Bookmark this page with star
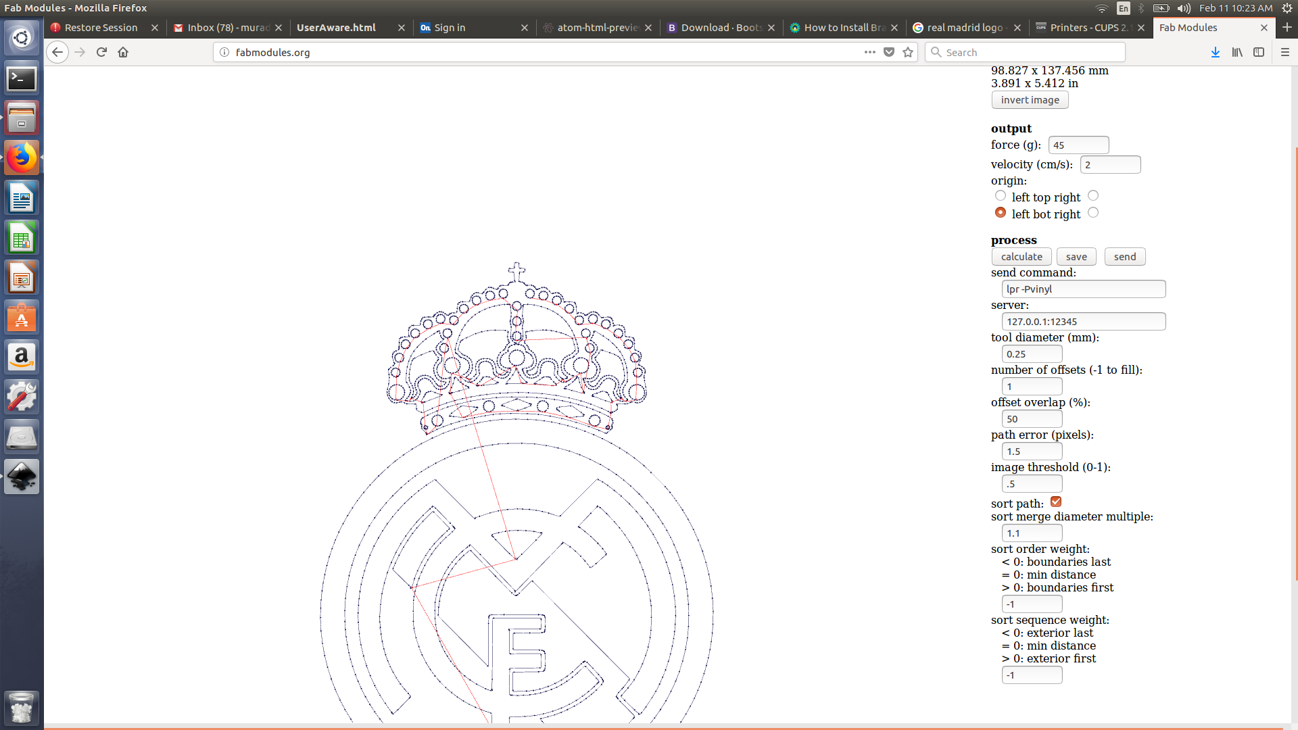This screenshot has width=1298, height=730. point(908,52)
